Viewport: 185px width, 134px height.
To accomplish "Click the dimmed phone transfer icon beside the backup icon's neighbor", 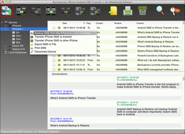I will tap(36, 11).
